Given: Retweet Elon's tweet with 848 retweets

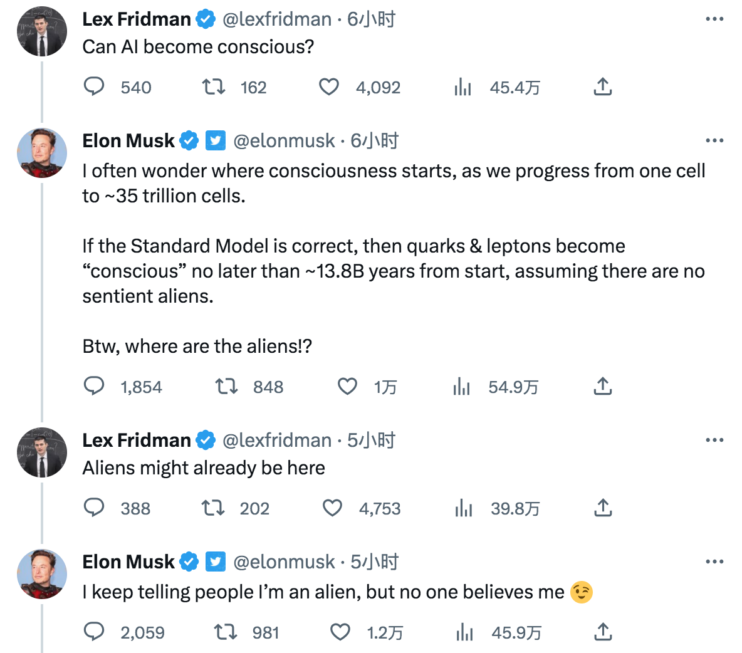Looking at the screenshot, I should pos(226,386).
